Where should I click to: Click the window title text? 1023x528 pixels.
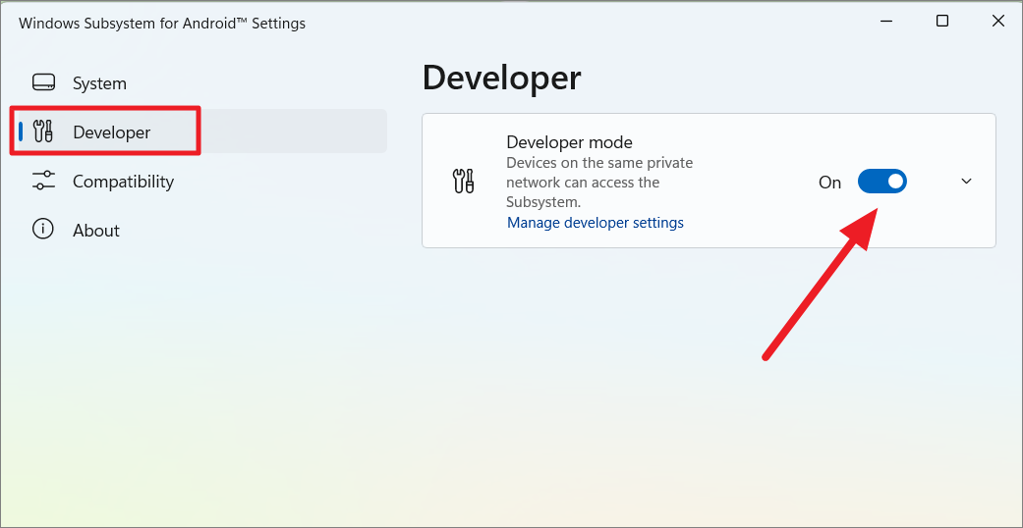[x=162, y=24]
